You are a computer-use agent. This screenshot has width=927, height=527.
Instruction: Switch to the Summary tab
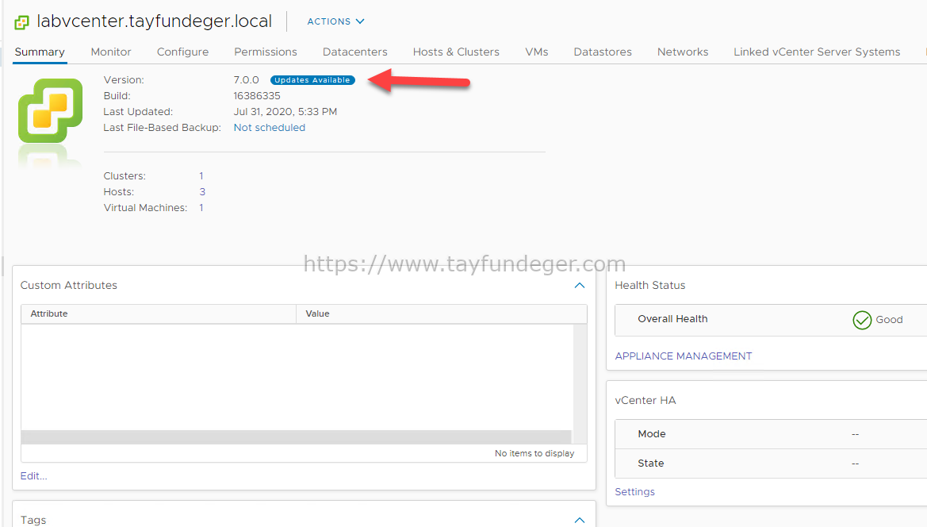pos(40,52)
